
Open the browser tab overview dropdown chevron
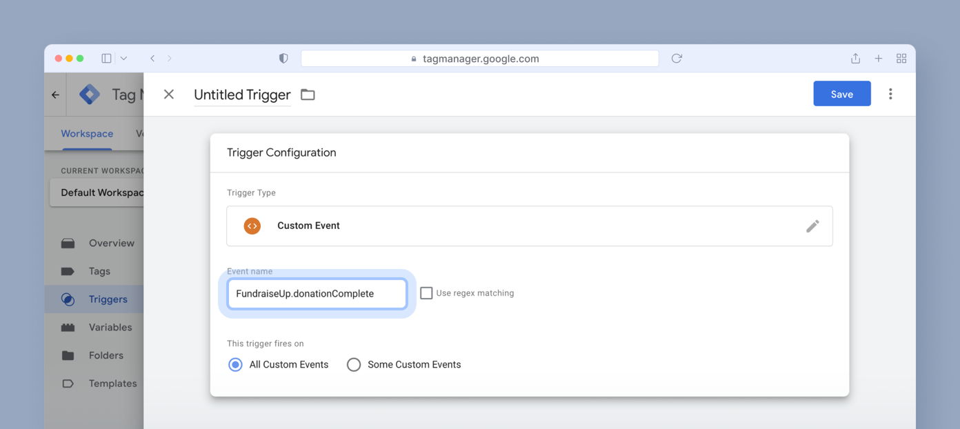point(123,58)
